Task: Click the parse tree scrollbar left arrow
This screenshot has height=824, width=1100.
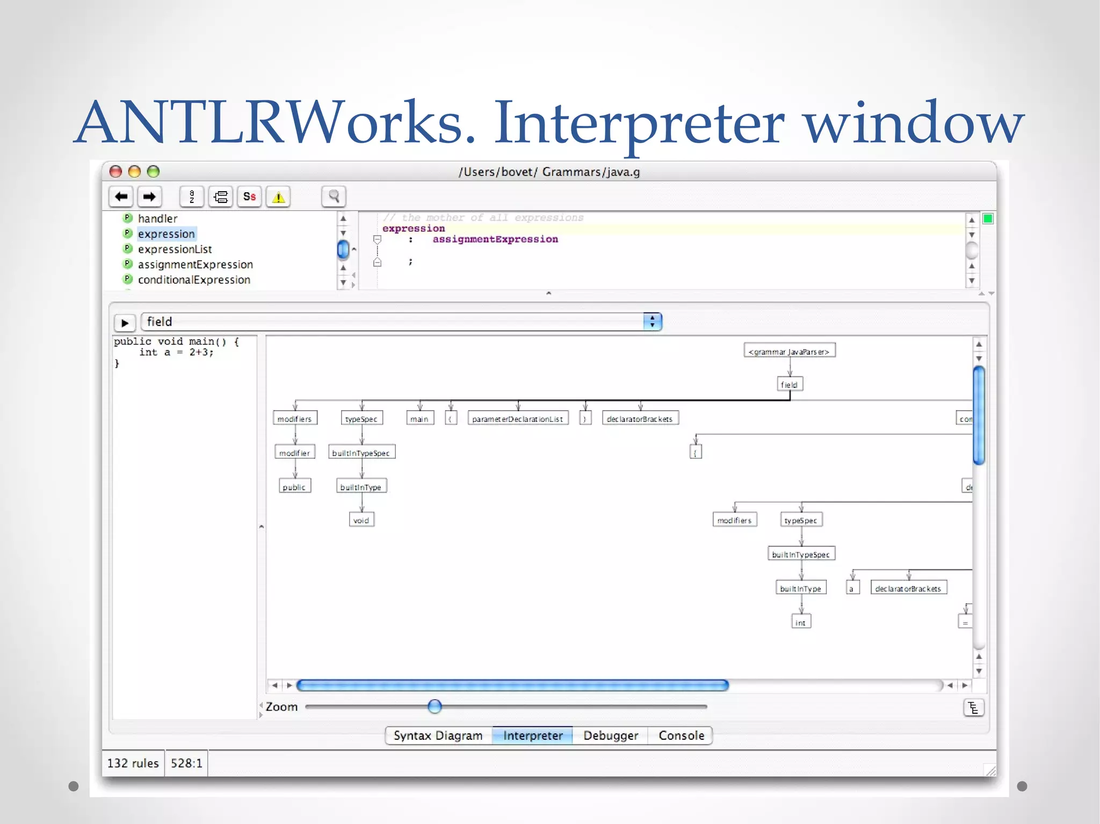Action: 275,685
